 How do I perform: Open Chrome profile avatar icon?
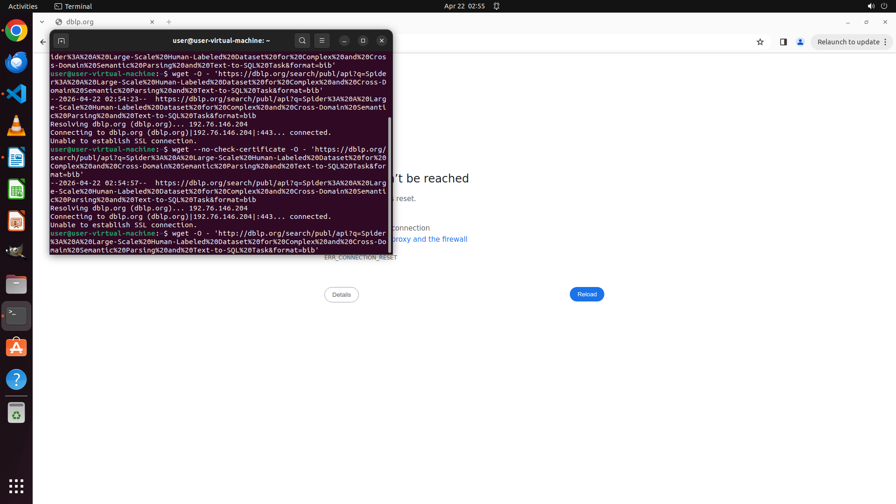coord(800,42)
